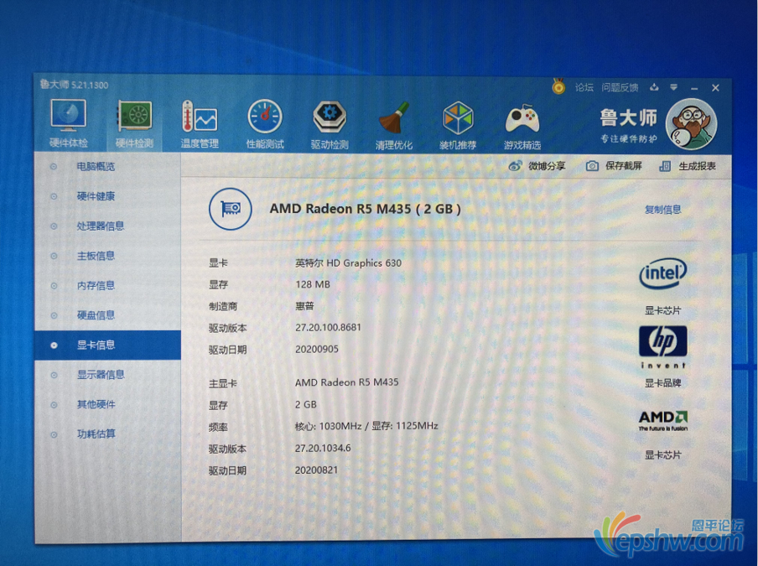Launch 性能测试 performance test
Image resolution: width=758 pixels, height=566 pixels.
click(x=265, y=124)
